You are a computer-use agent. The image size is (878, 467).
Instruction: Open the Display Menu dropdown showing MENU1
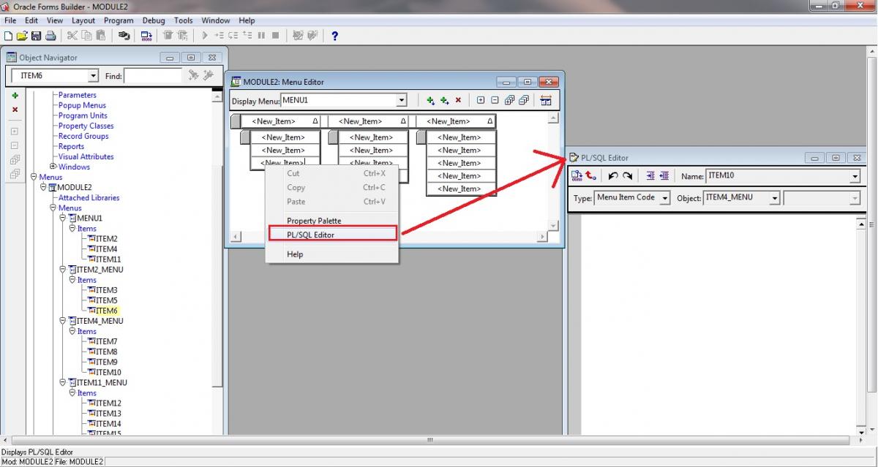point(401,101)
